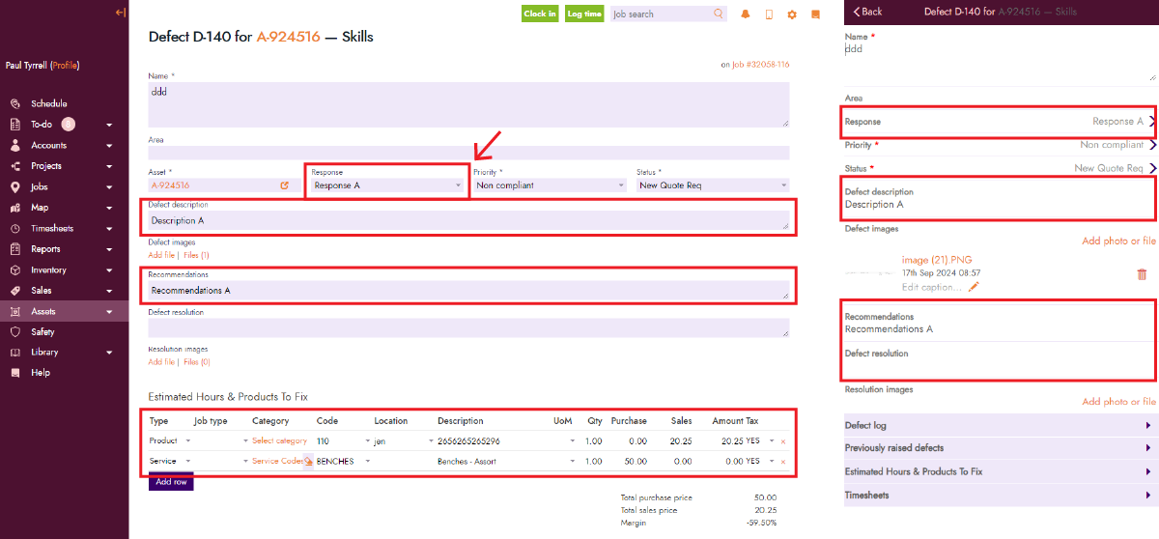Image resolution: width=1159 pixels, height=539 pixels.
Task: Open Job #32058-116 link
Action: click(760, 65)
